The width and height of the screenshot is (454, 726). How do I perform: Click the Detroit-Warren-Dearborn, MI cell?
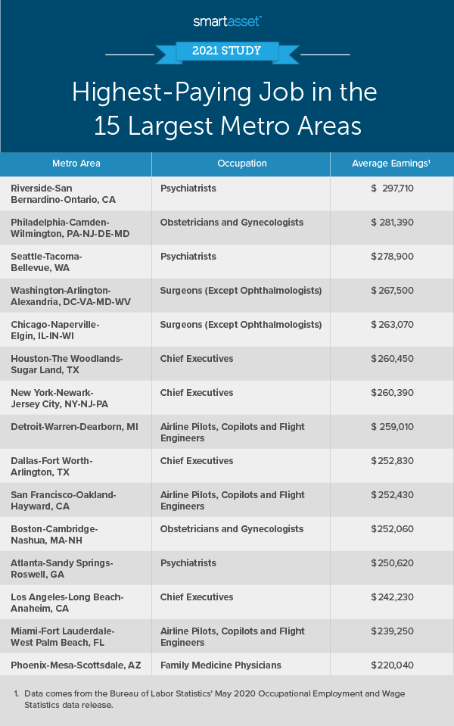click(x=74, y=427)
